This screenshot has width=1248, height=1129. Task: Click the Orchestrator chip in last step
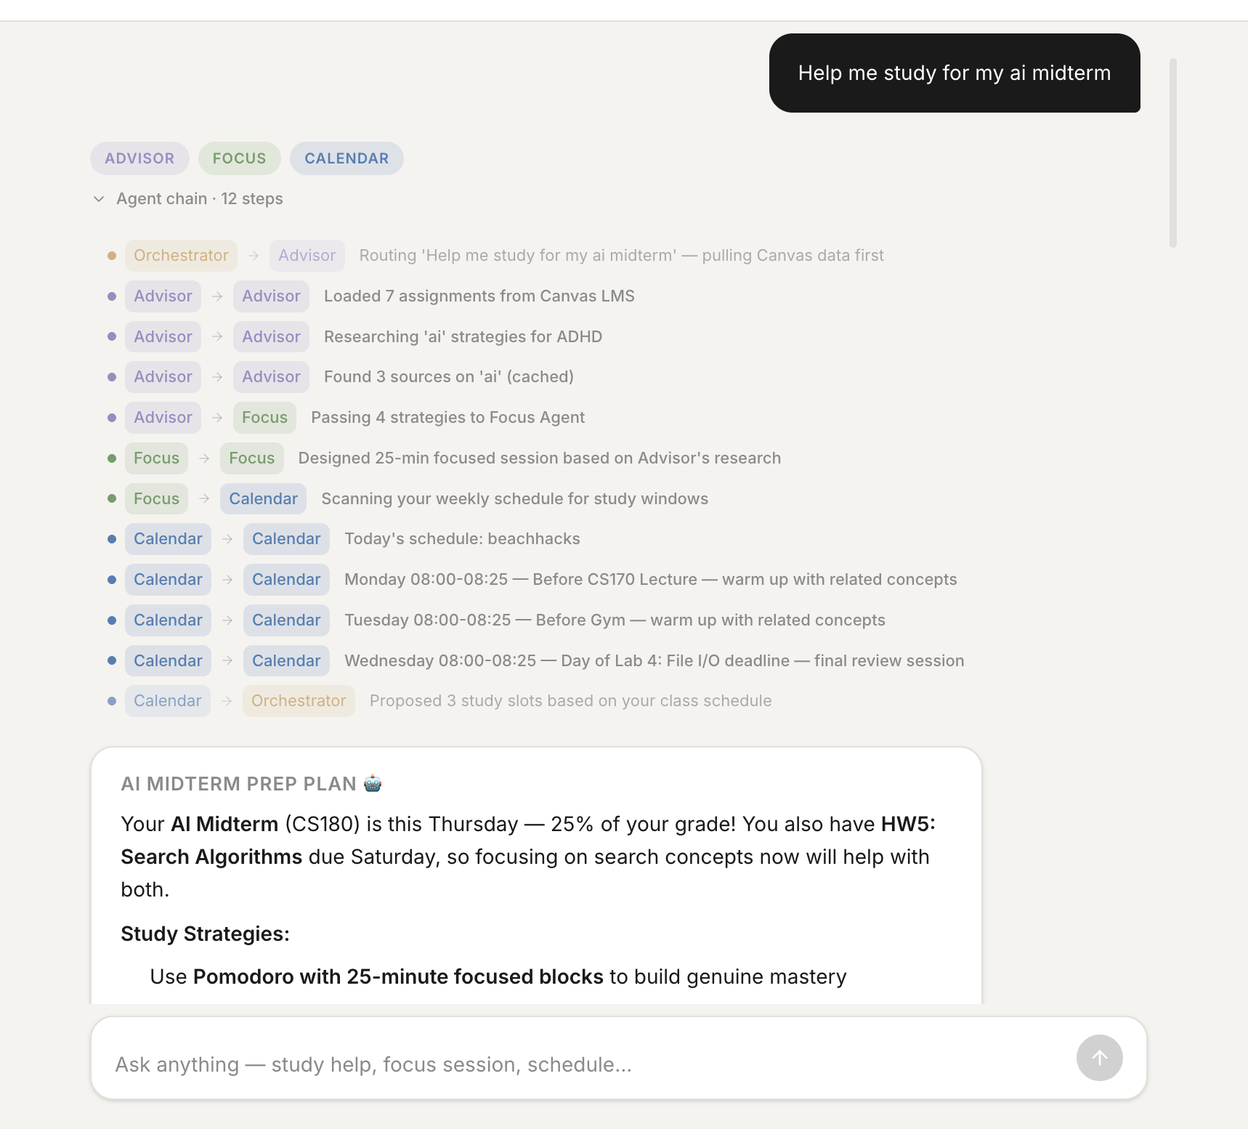tap(299, 701)
